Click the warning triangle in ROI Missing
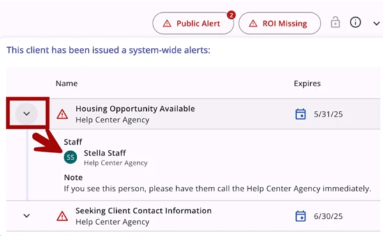Image resolution: width=383 pixels, height=236 pixels. 253,24
